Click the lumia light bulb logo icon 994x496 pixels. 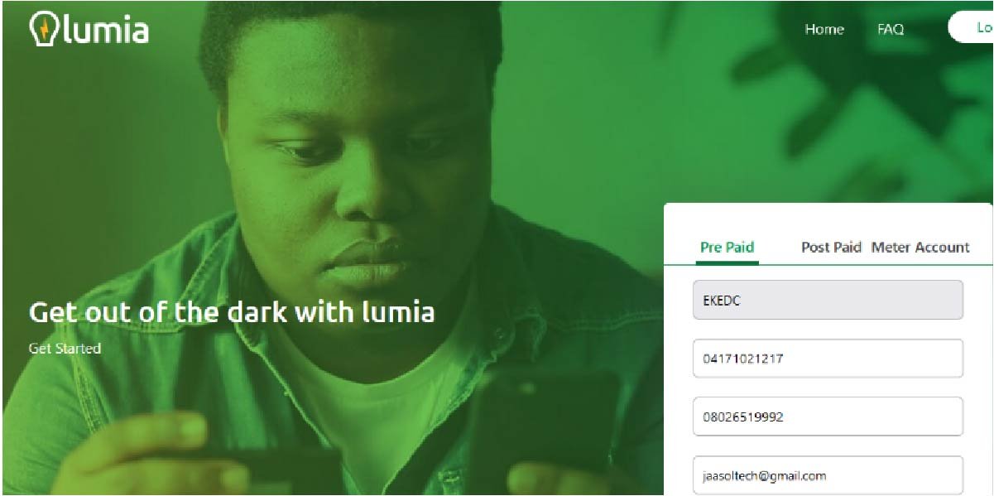point(43,29)
